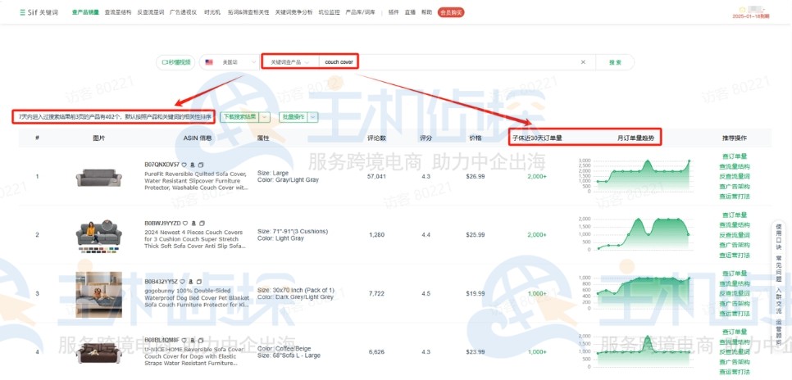Click the 秒懂视频 button

coord(175,62)
